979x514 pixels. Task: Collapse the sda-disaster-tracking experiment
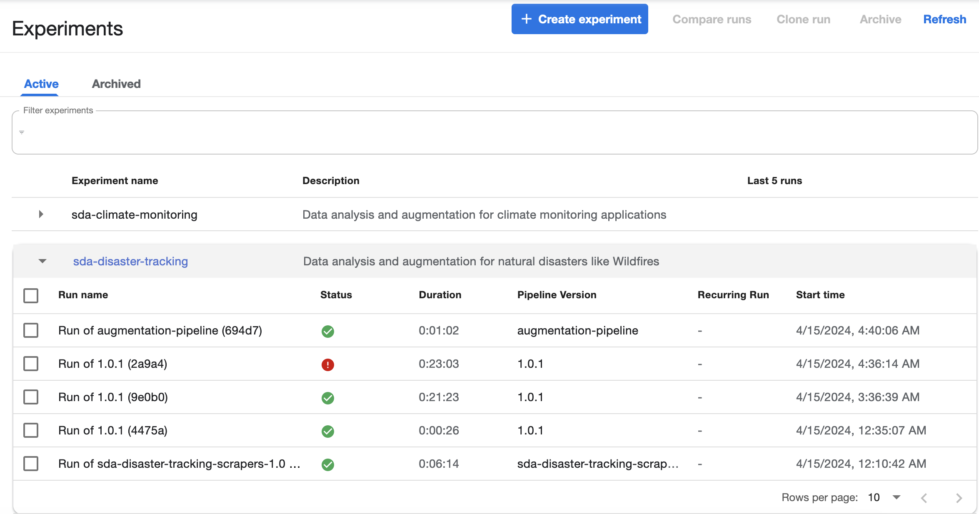point(42,261)
